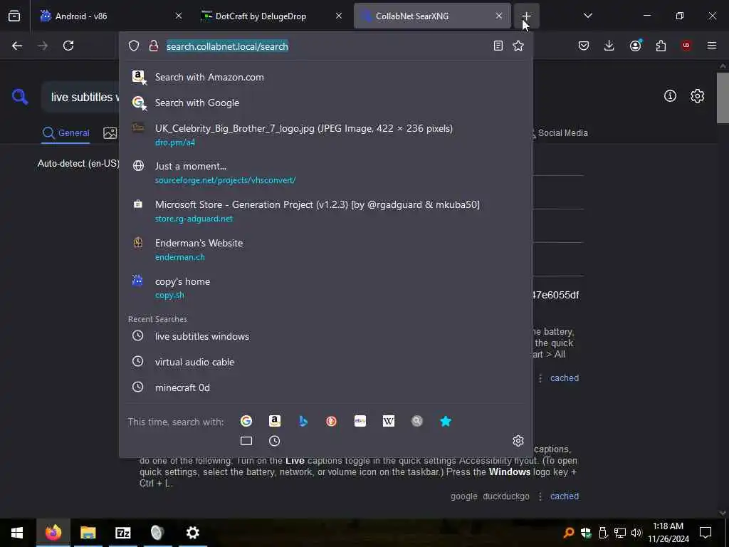
Task: Select the General search category
Action: tap(65, 133)
